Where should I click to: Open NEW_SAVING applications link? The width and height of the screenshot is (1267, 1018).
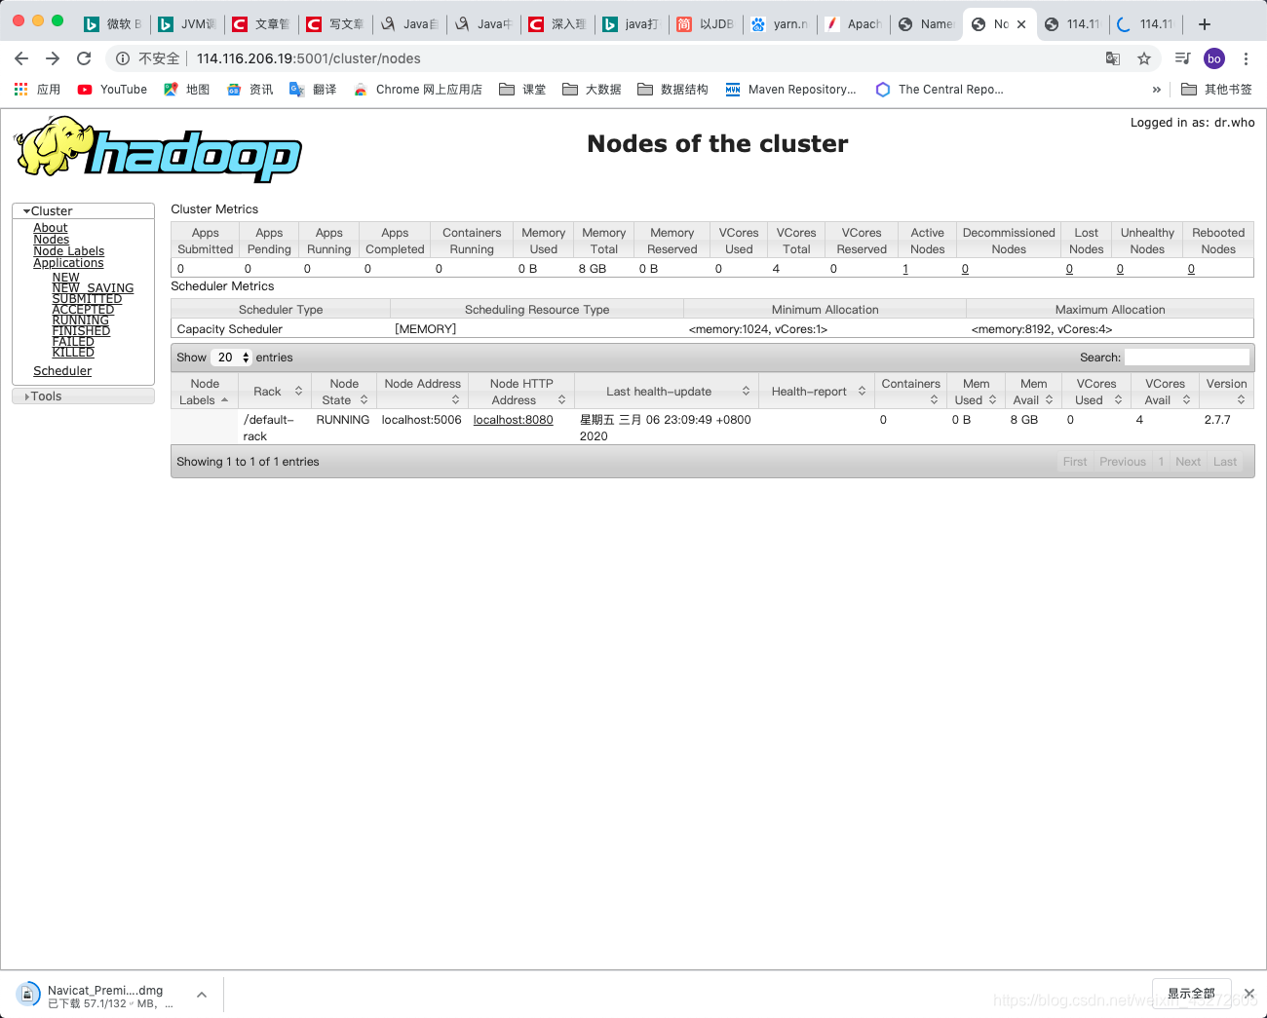[93, 288]
